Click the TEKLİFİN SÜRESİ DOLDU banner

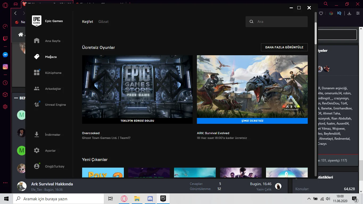coord(137,121)
